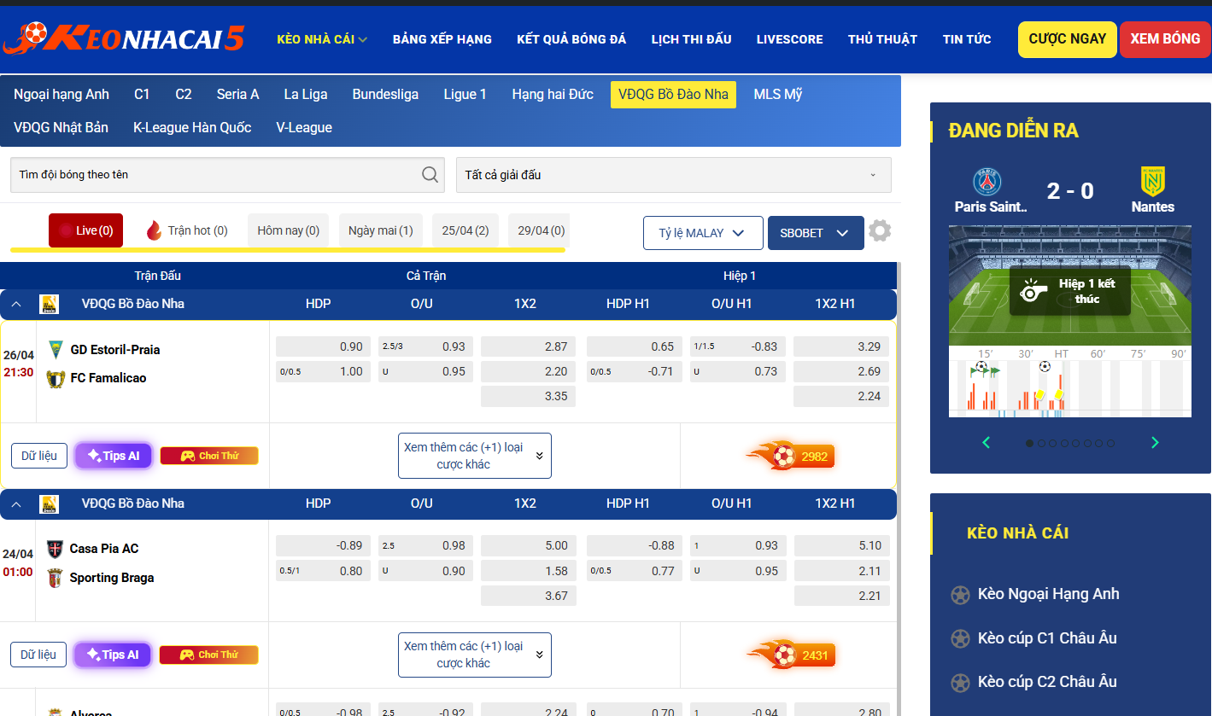Select the Trận hot (0) filter
The width and height of the screenshot is (1212, 716).
(x=187, y=230)
